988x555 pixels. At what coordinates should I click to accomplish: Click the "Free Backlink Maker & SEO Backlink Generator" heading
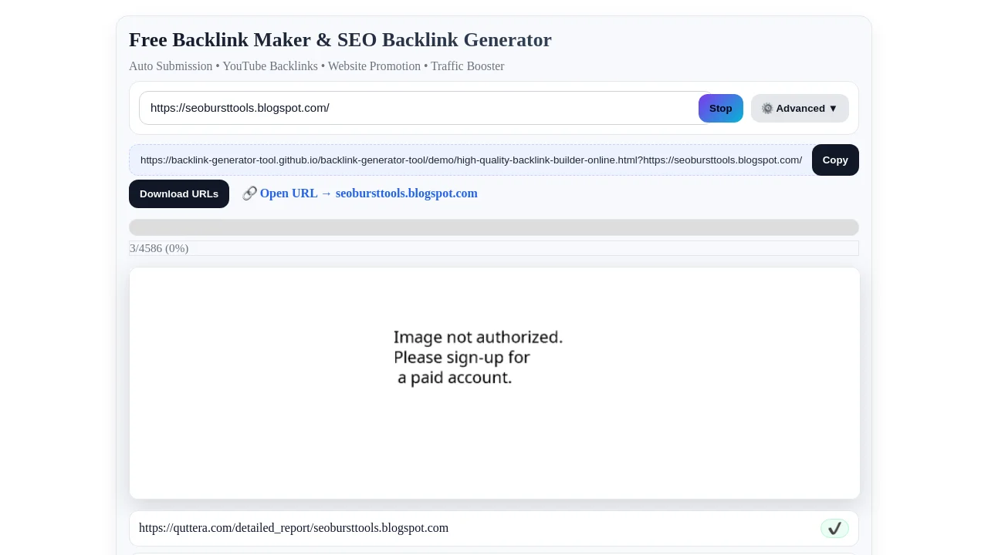coord(340,39)
